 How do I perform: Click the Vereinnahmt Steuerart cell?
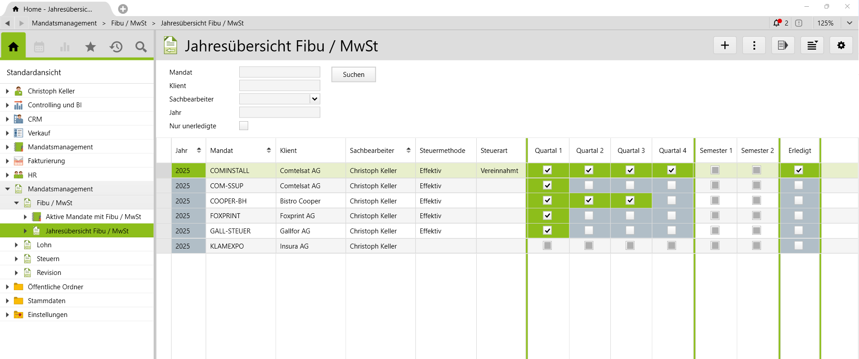[x=501, y=170]
